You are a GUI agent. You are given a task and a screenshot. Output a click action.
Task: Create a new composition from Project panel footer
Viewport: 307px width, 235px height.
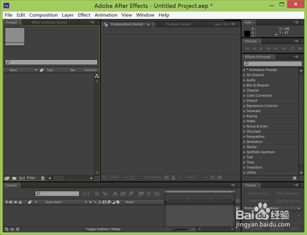click(22, 178)
